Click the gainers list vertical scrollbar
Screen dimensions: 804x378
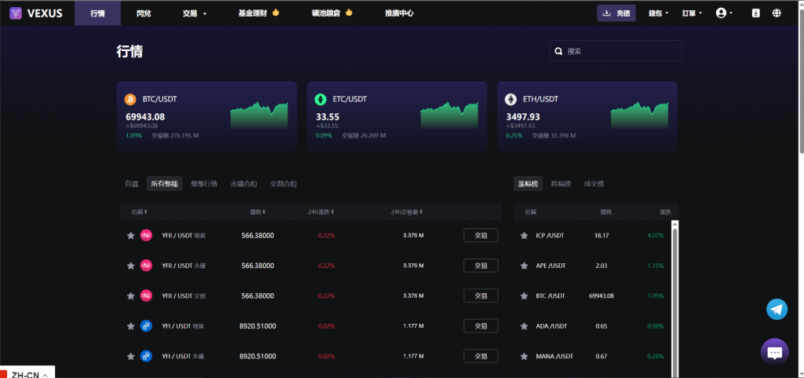pos(674,299)
